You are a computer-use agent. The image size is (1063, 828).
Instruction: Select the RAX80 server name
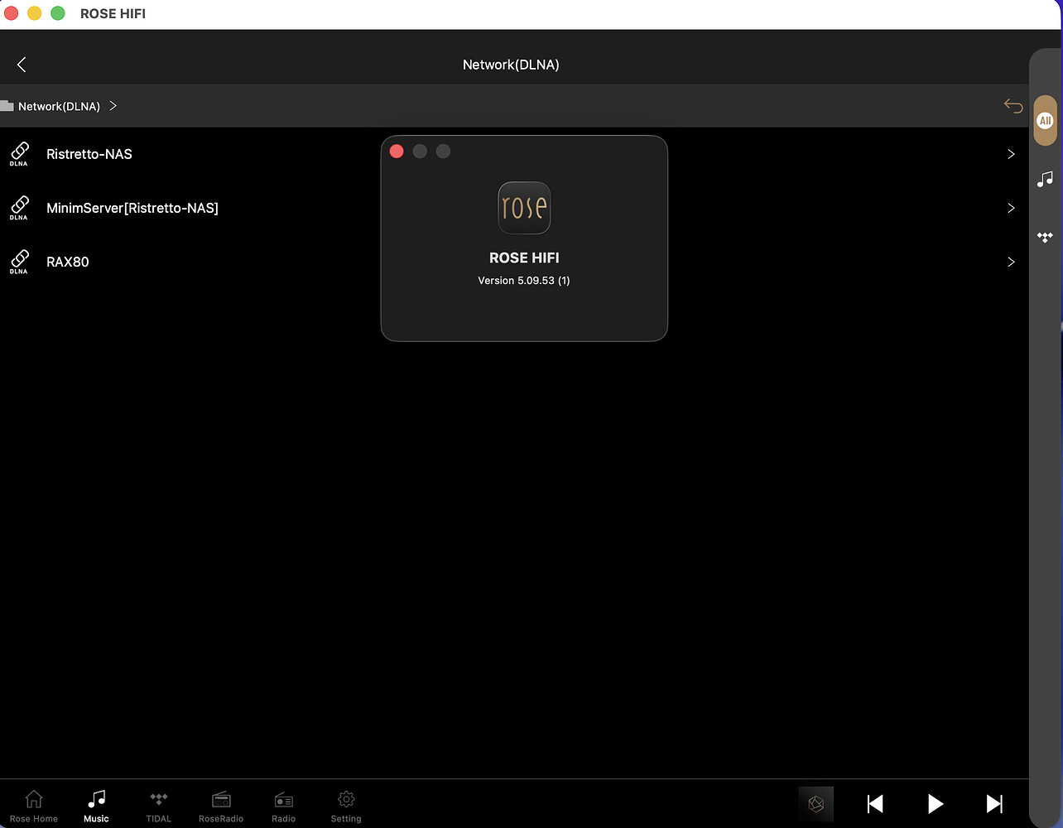[67, 262]
